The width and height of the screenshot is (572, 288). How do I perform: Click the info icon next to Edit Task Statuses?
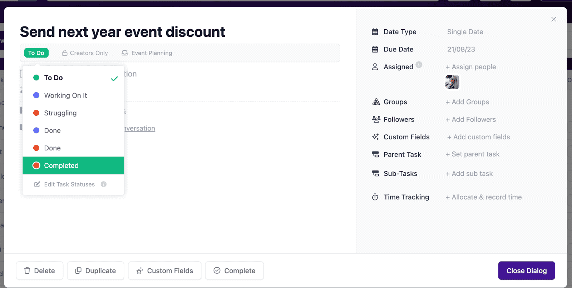click(x=104, y=184)
